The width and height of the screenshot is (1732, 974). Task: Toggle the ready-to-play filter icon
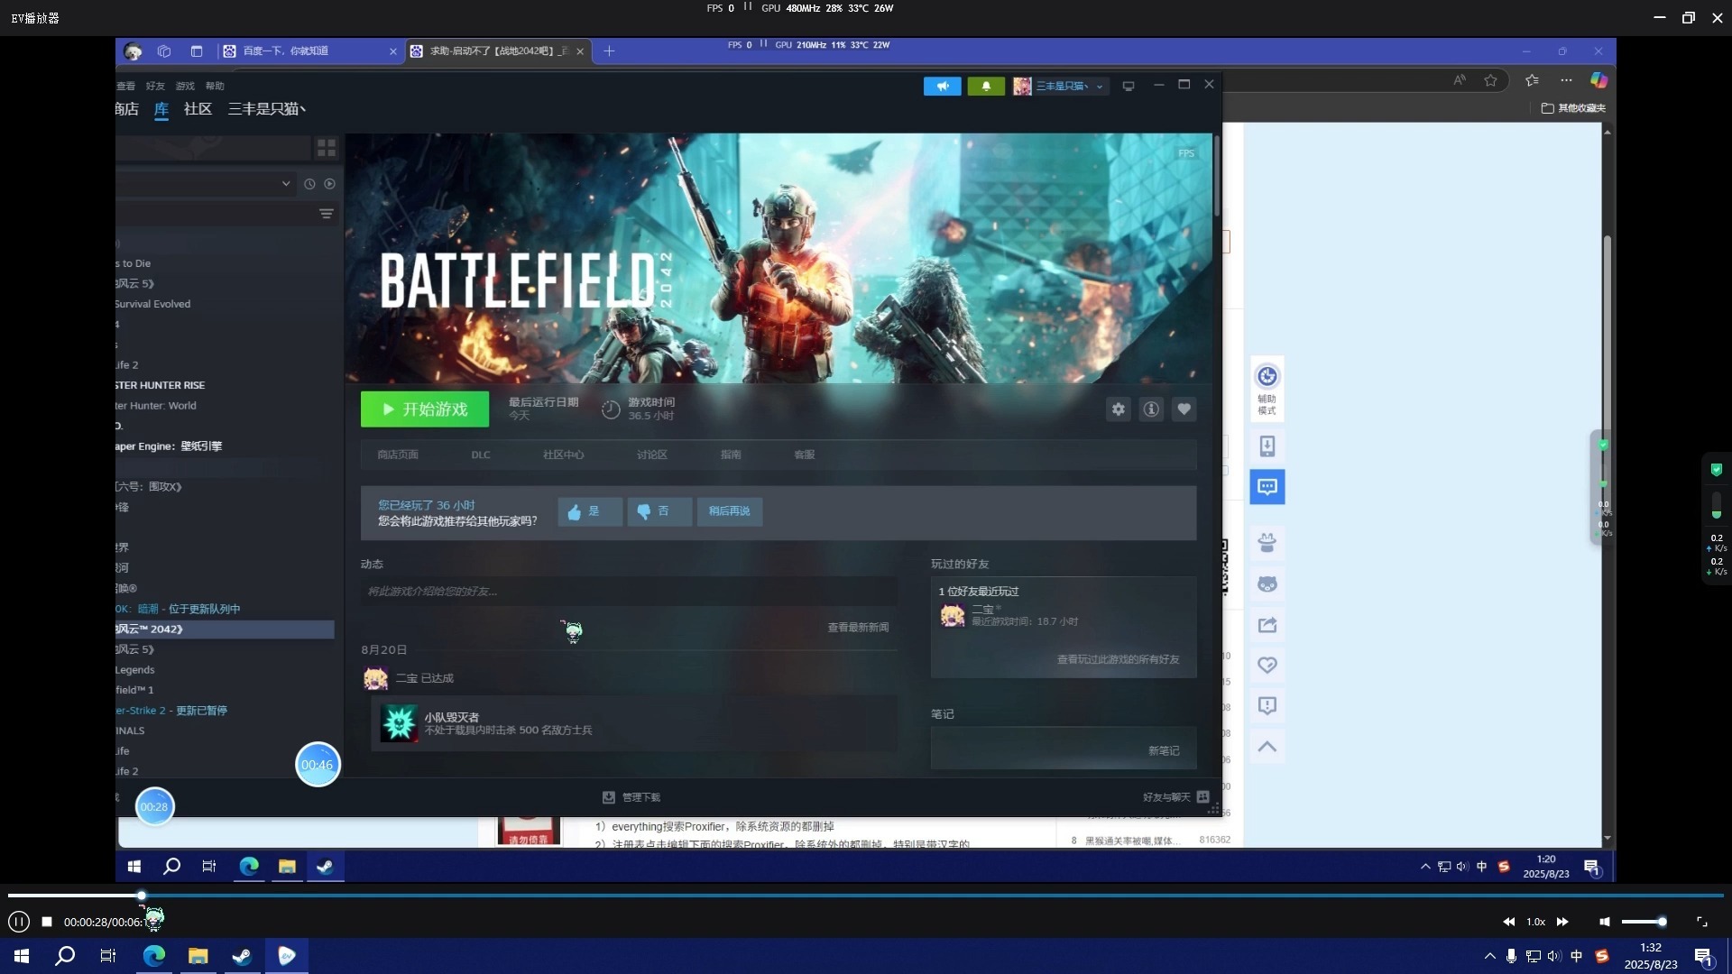tap(330, 184)
